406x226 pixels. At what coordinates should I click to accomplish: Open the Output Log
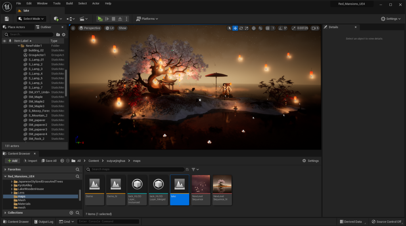pyautogui.click(x=44, y=222)
